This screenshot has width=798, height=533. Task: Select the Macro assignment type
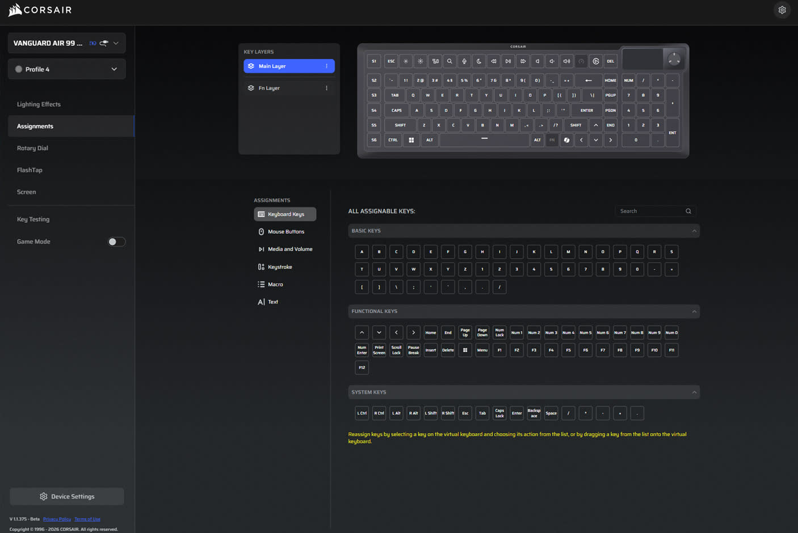click(x=275, y=285)
